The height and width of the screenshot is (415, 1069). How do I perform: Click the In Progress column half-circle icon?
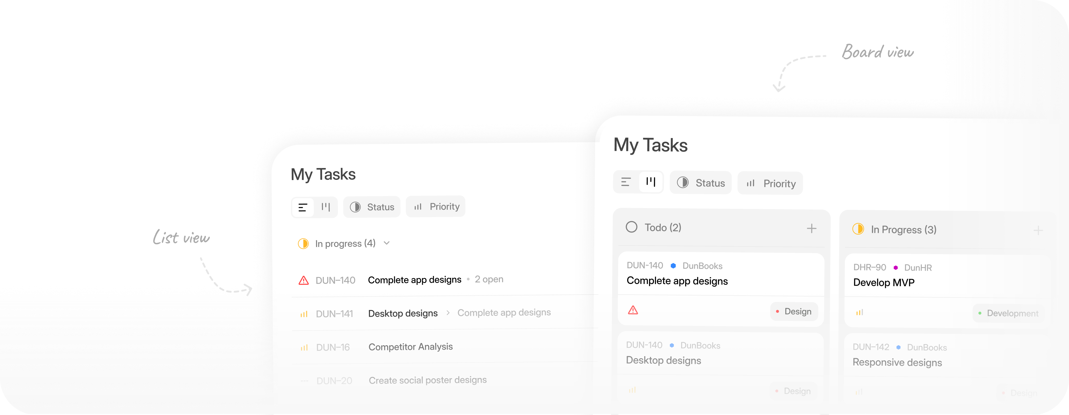858,229
